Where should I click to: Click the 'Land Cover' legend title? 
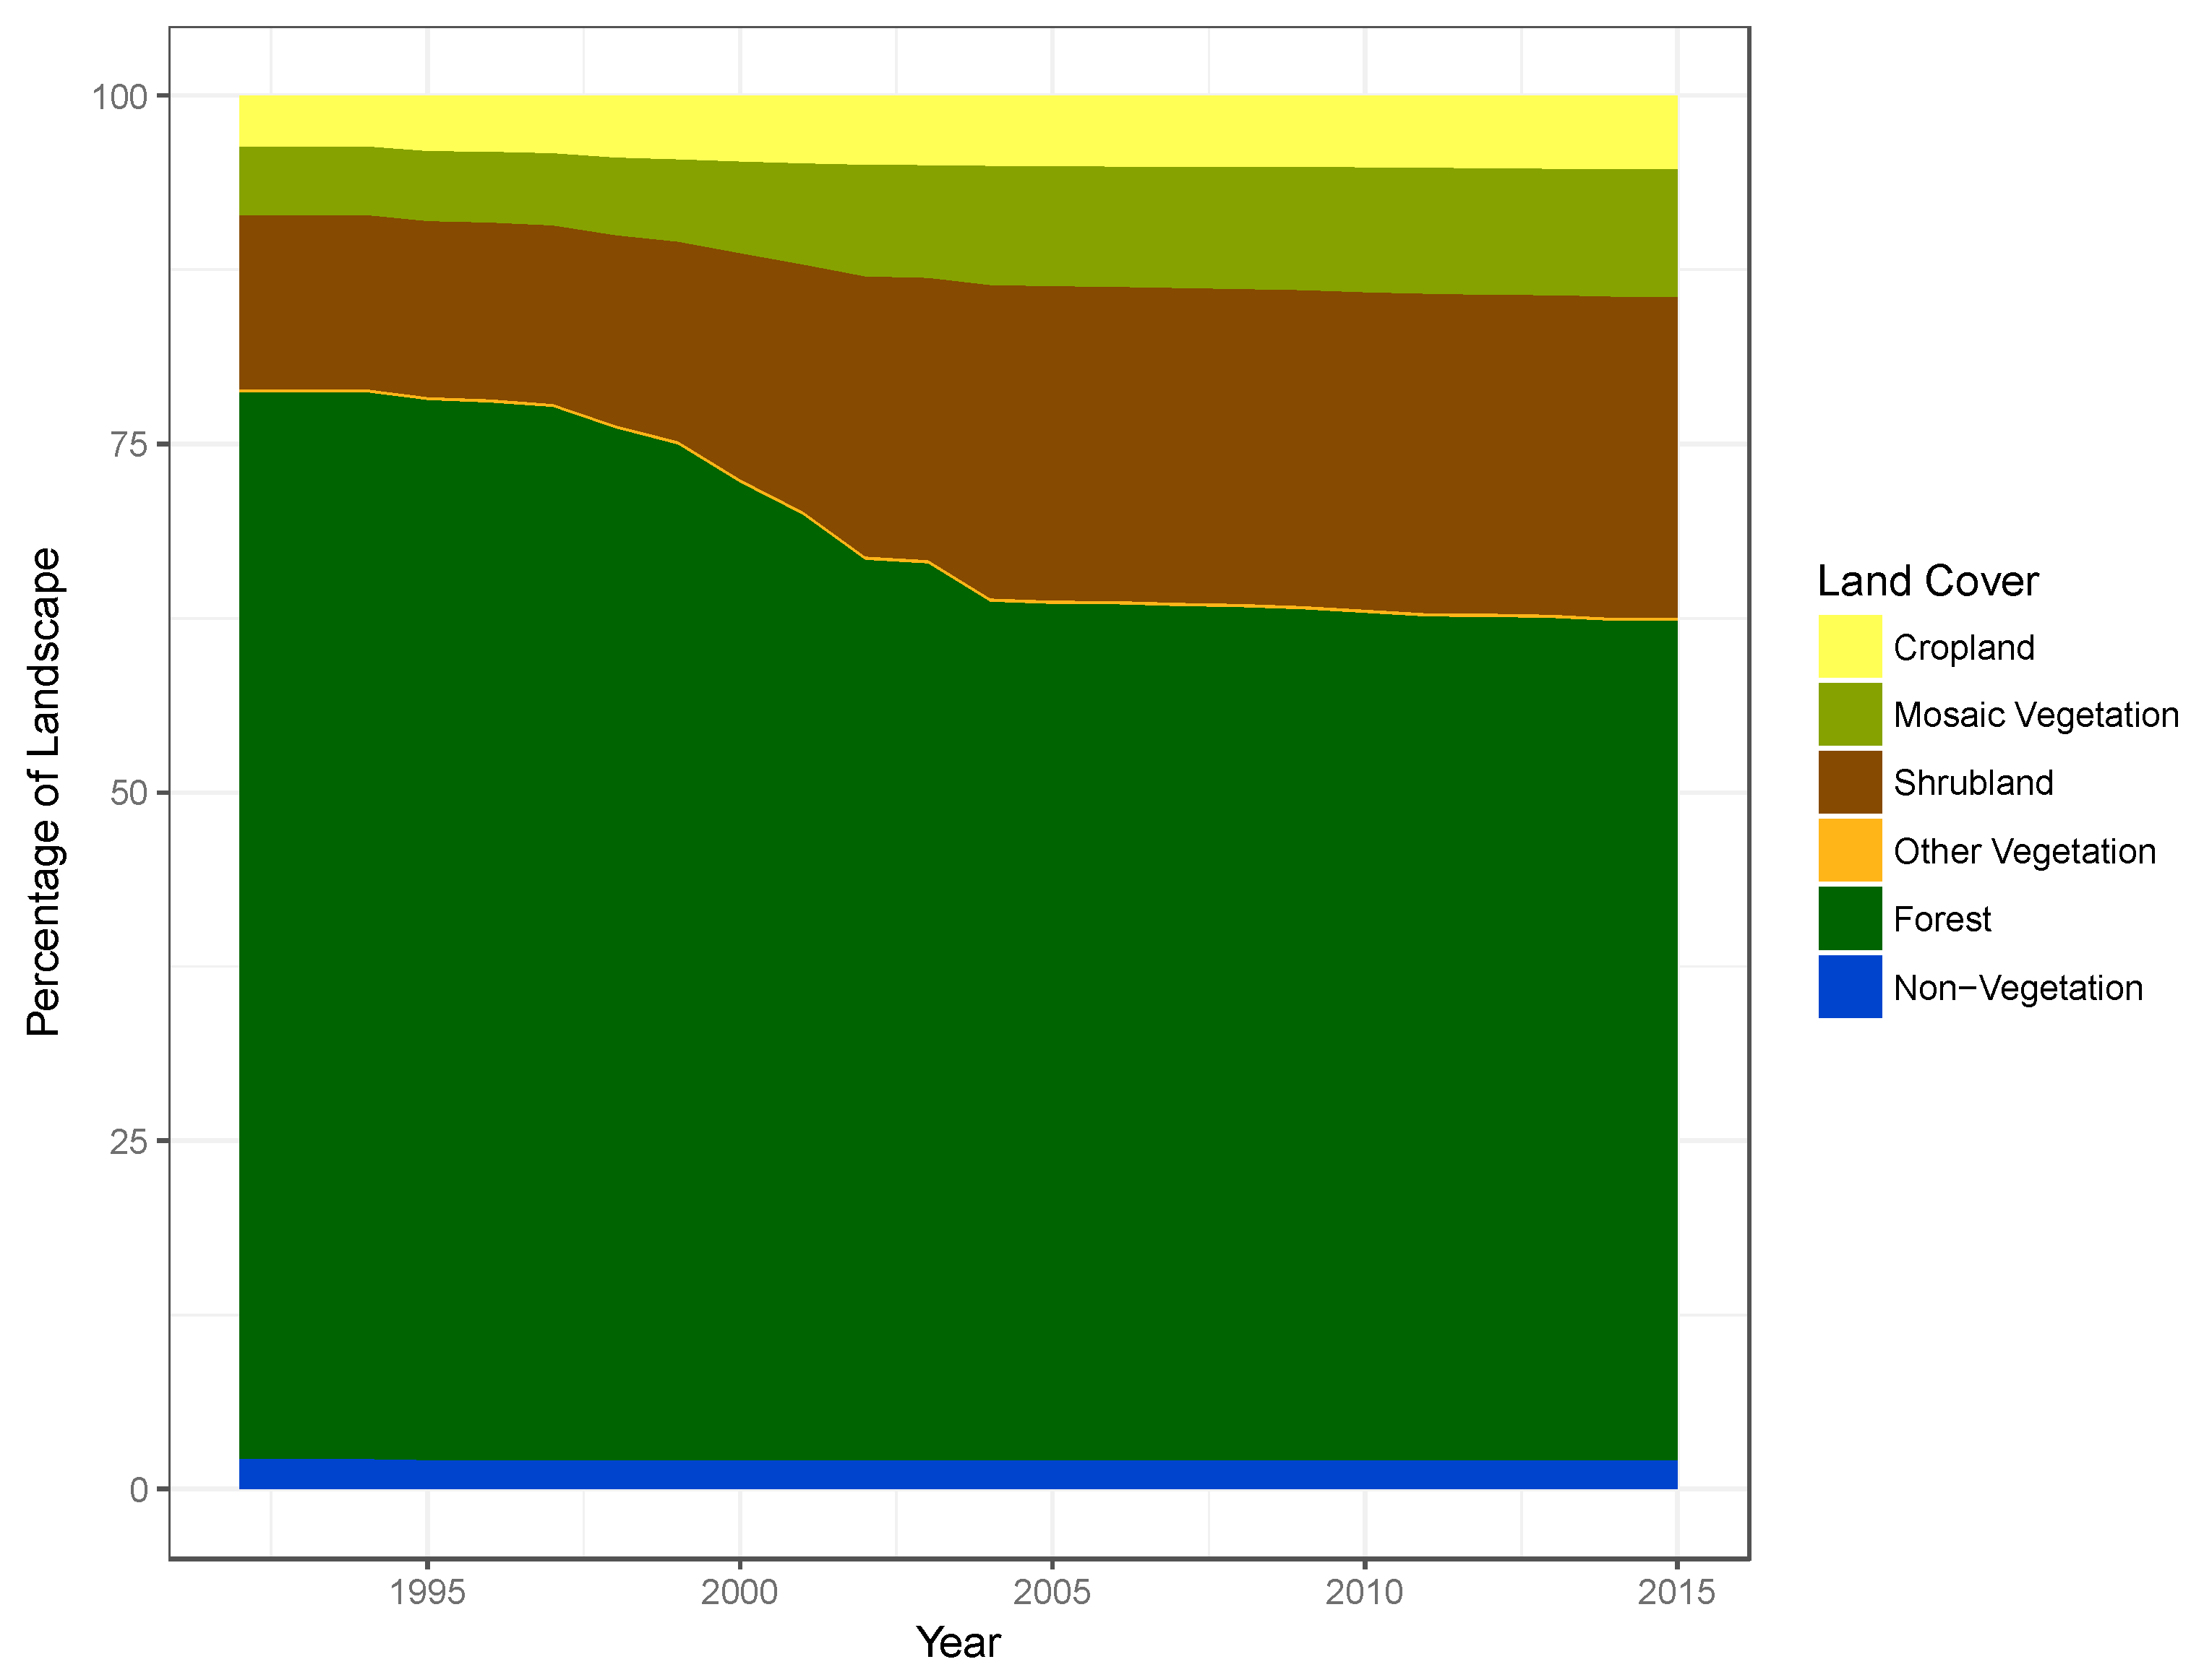1927,581
